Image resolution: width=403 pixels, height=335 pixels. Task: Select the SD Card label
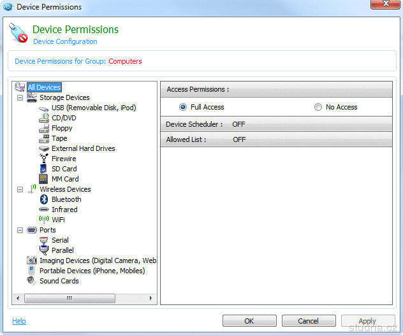tap(64, 169)
